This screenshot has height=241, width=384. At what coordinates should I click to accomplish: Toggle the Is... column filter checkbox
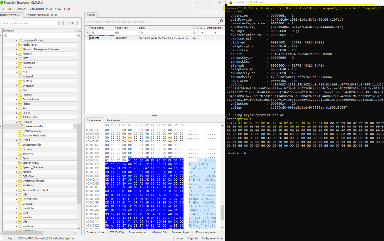[202, 33]
